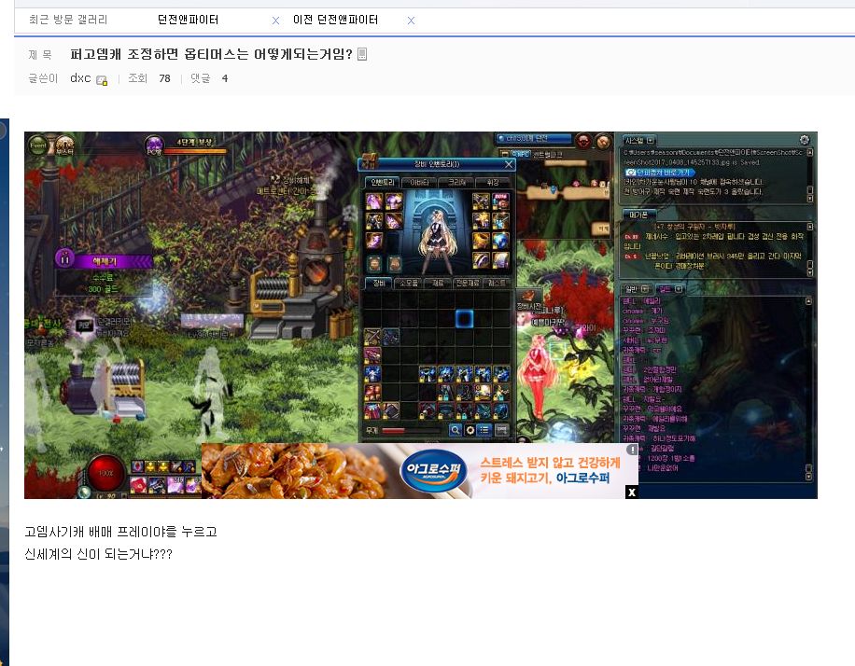Click the post title 퍼고뎀캐 조정하면 text

pos(212,54)
